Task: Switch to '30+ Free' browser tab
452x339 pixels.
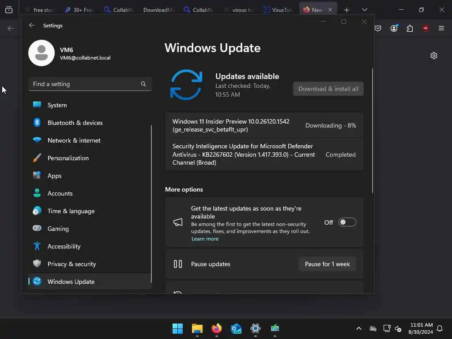Action: [x=79, y=10]
